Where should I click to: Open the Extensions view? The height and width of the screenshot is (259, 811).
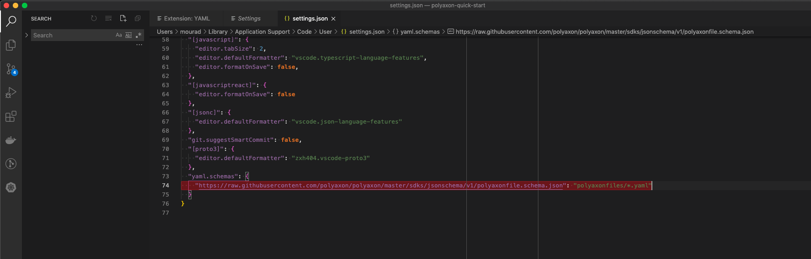[x=11, y=116]
